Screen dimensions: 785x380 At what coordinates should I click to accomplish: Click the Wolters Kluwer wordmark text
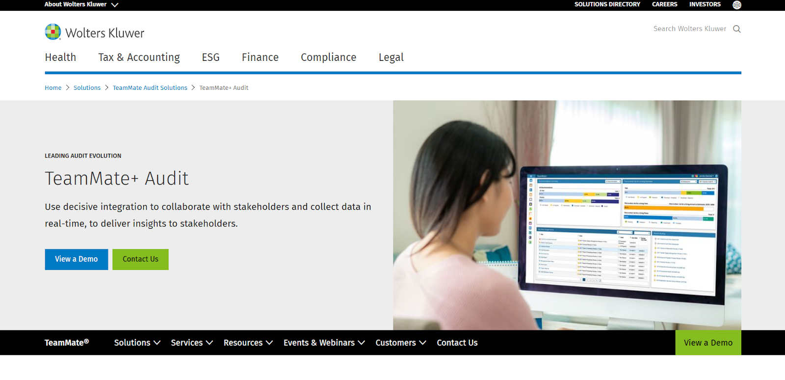click(x=105, y=33)
